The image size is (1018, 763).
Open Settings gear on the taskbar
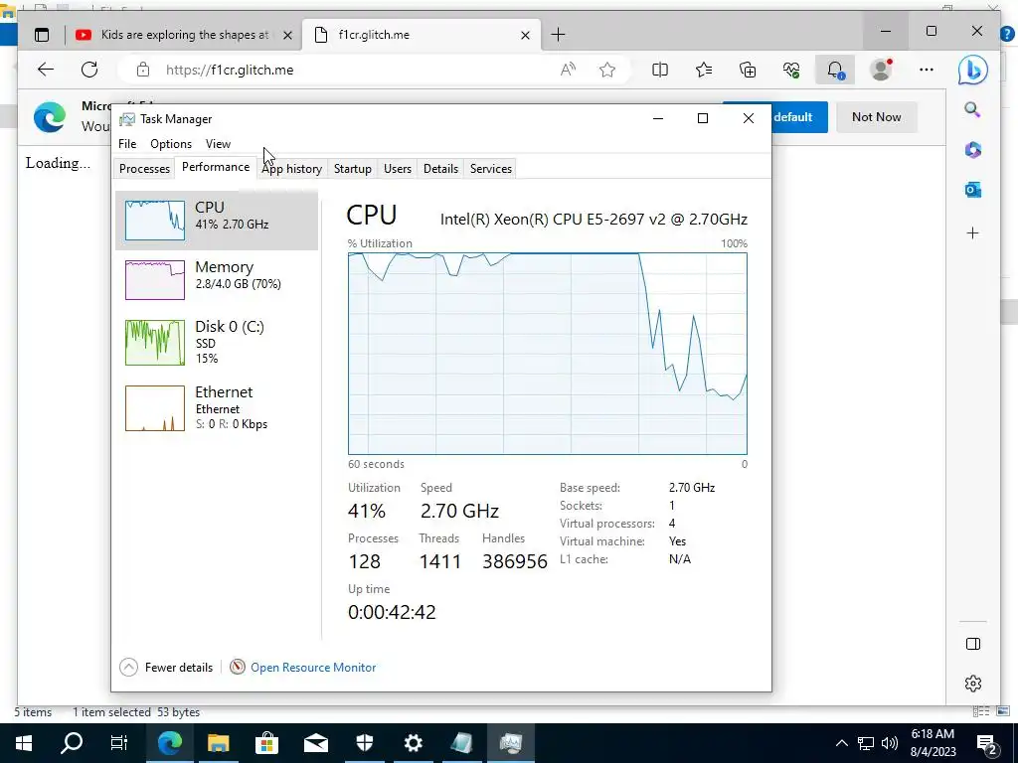pyautogui.click(x=413, y=743)
